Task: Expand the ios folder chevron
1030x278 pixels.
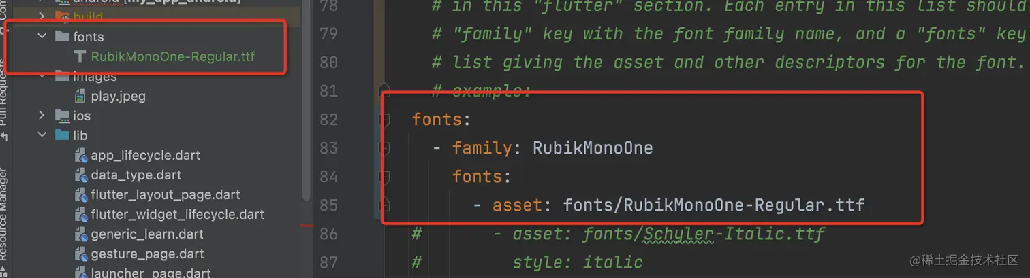Action: 42,116
